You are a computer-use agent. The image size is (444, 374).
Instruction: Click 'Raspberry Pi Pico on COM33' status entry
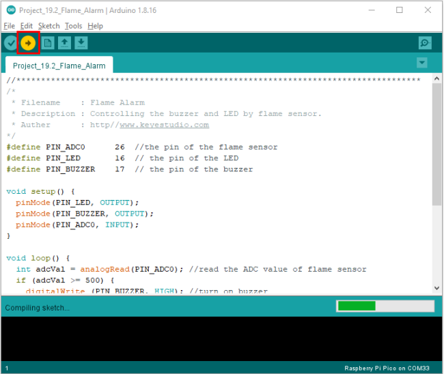(x=387, y=368)
